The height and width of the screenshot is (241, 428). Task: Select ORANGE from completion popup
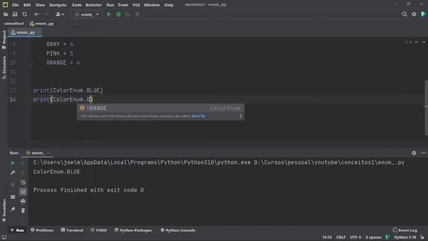[x=160, y=108]
